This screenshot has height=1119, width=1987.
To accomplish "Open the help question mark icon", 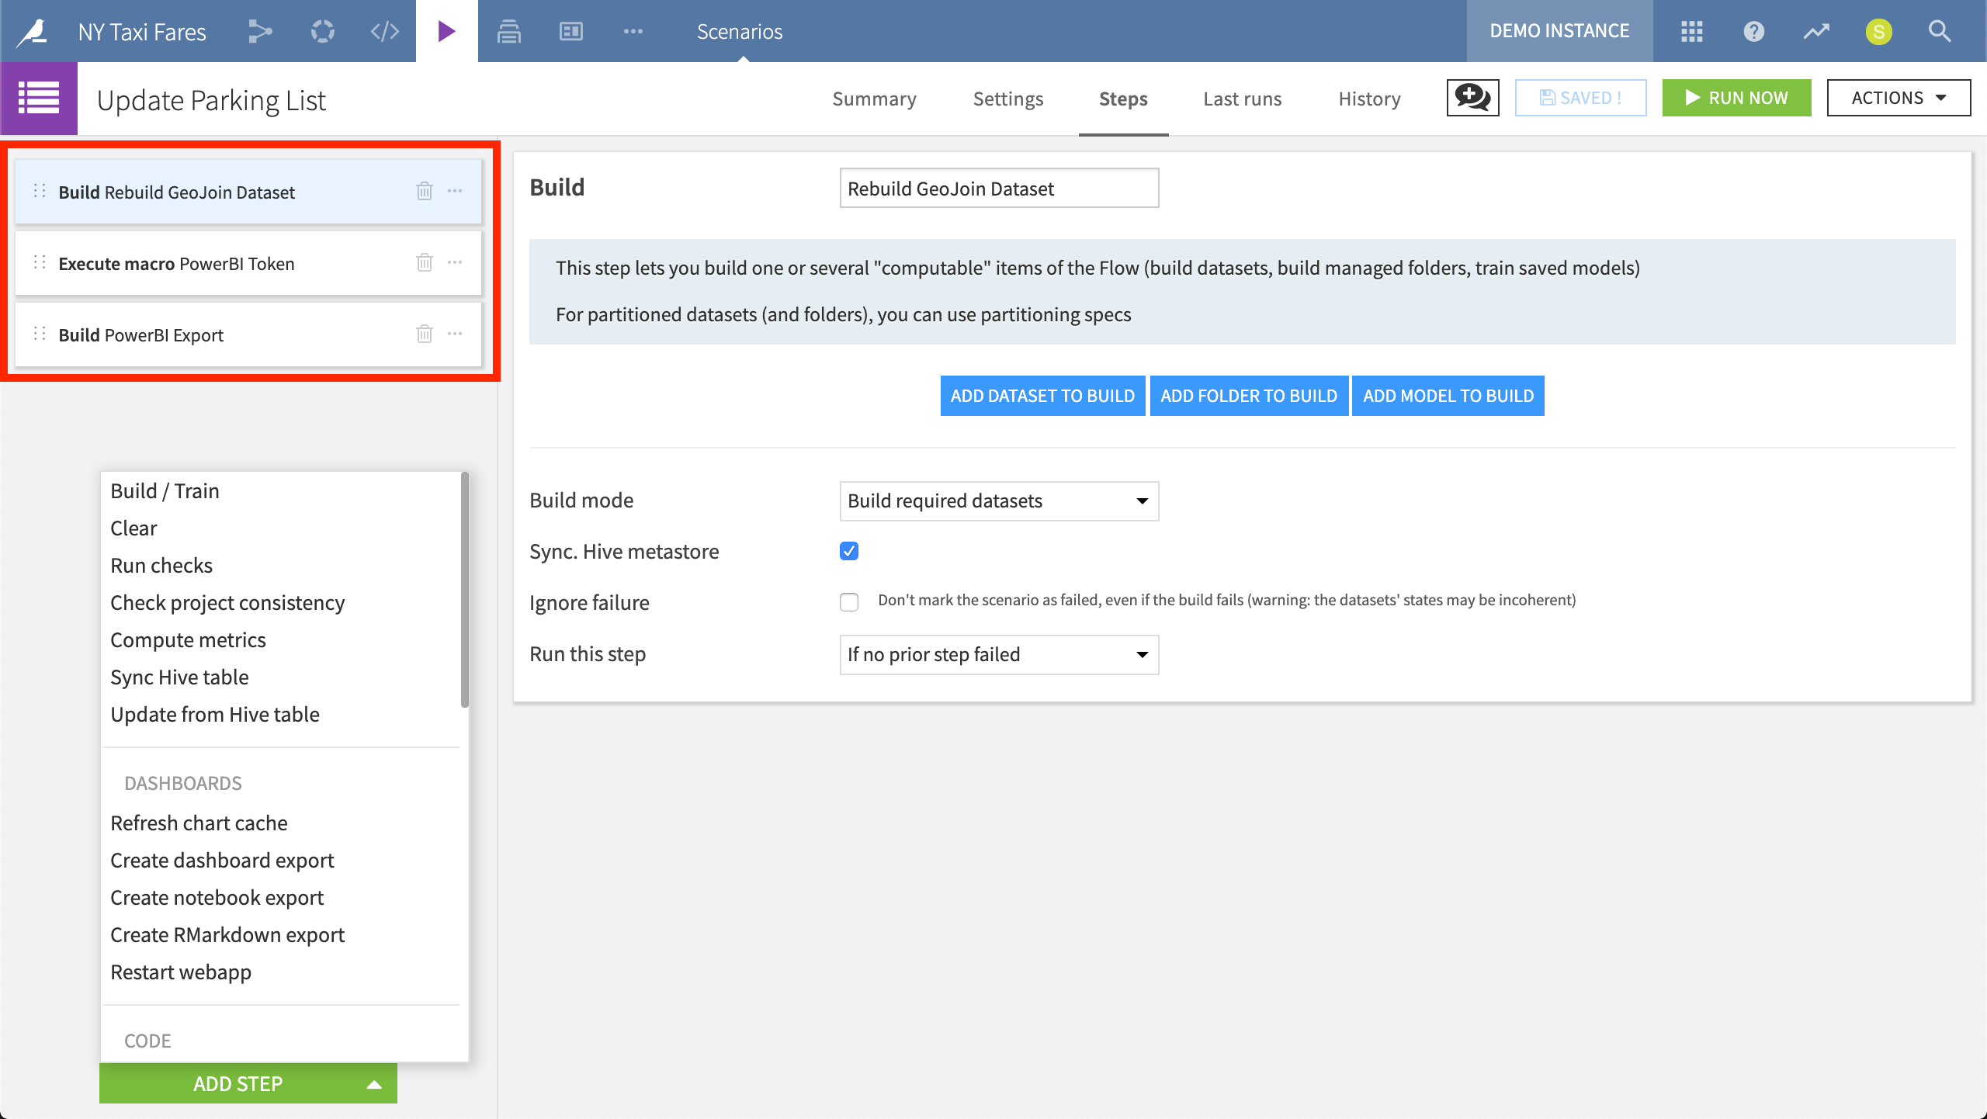I will [1753, 31].
